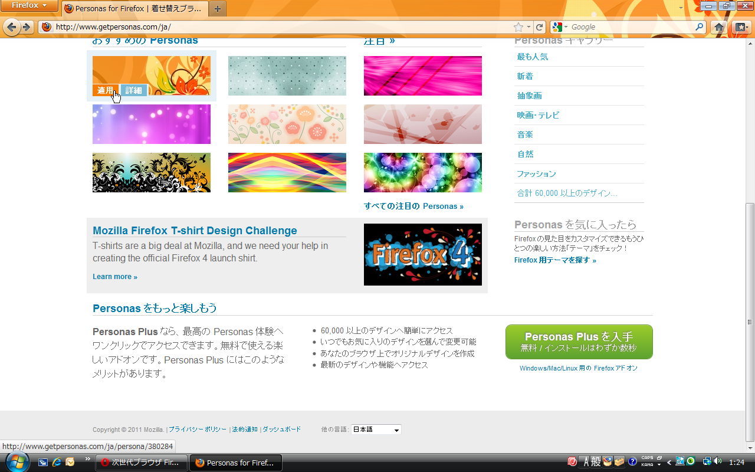Viewport: 755px width, 472px height.
Task: Open the 他の言語 language dropdown
Action: 376,430
